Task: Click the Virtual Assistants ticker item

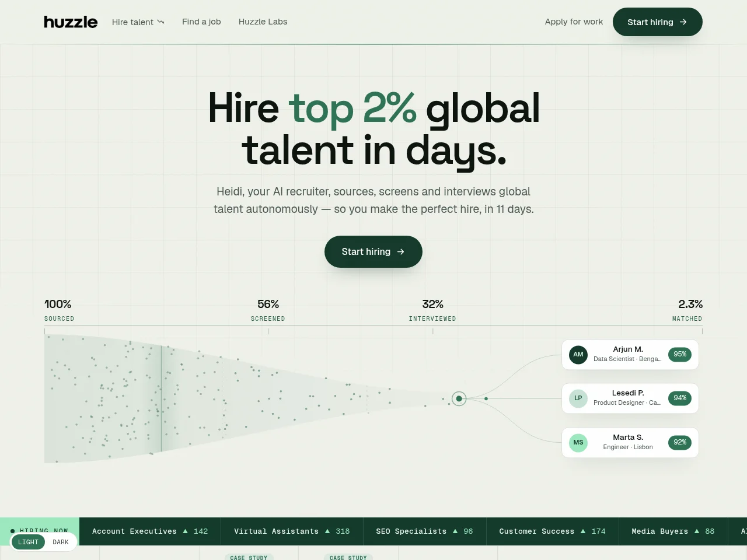Action: [292, 531]
